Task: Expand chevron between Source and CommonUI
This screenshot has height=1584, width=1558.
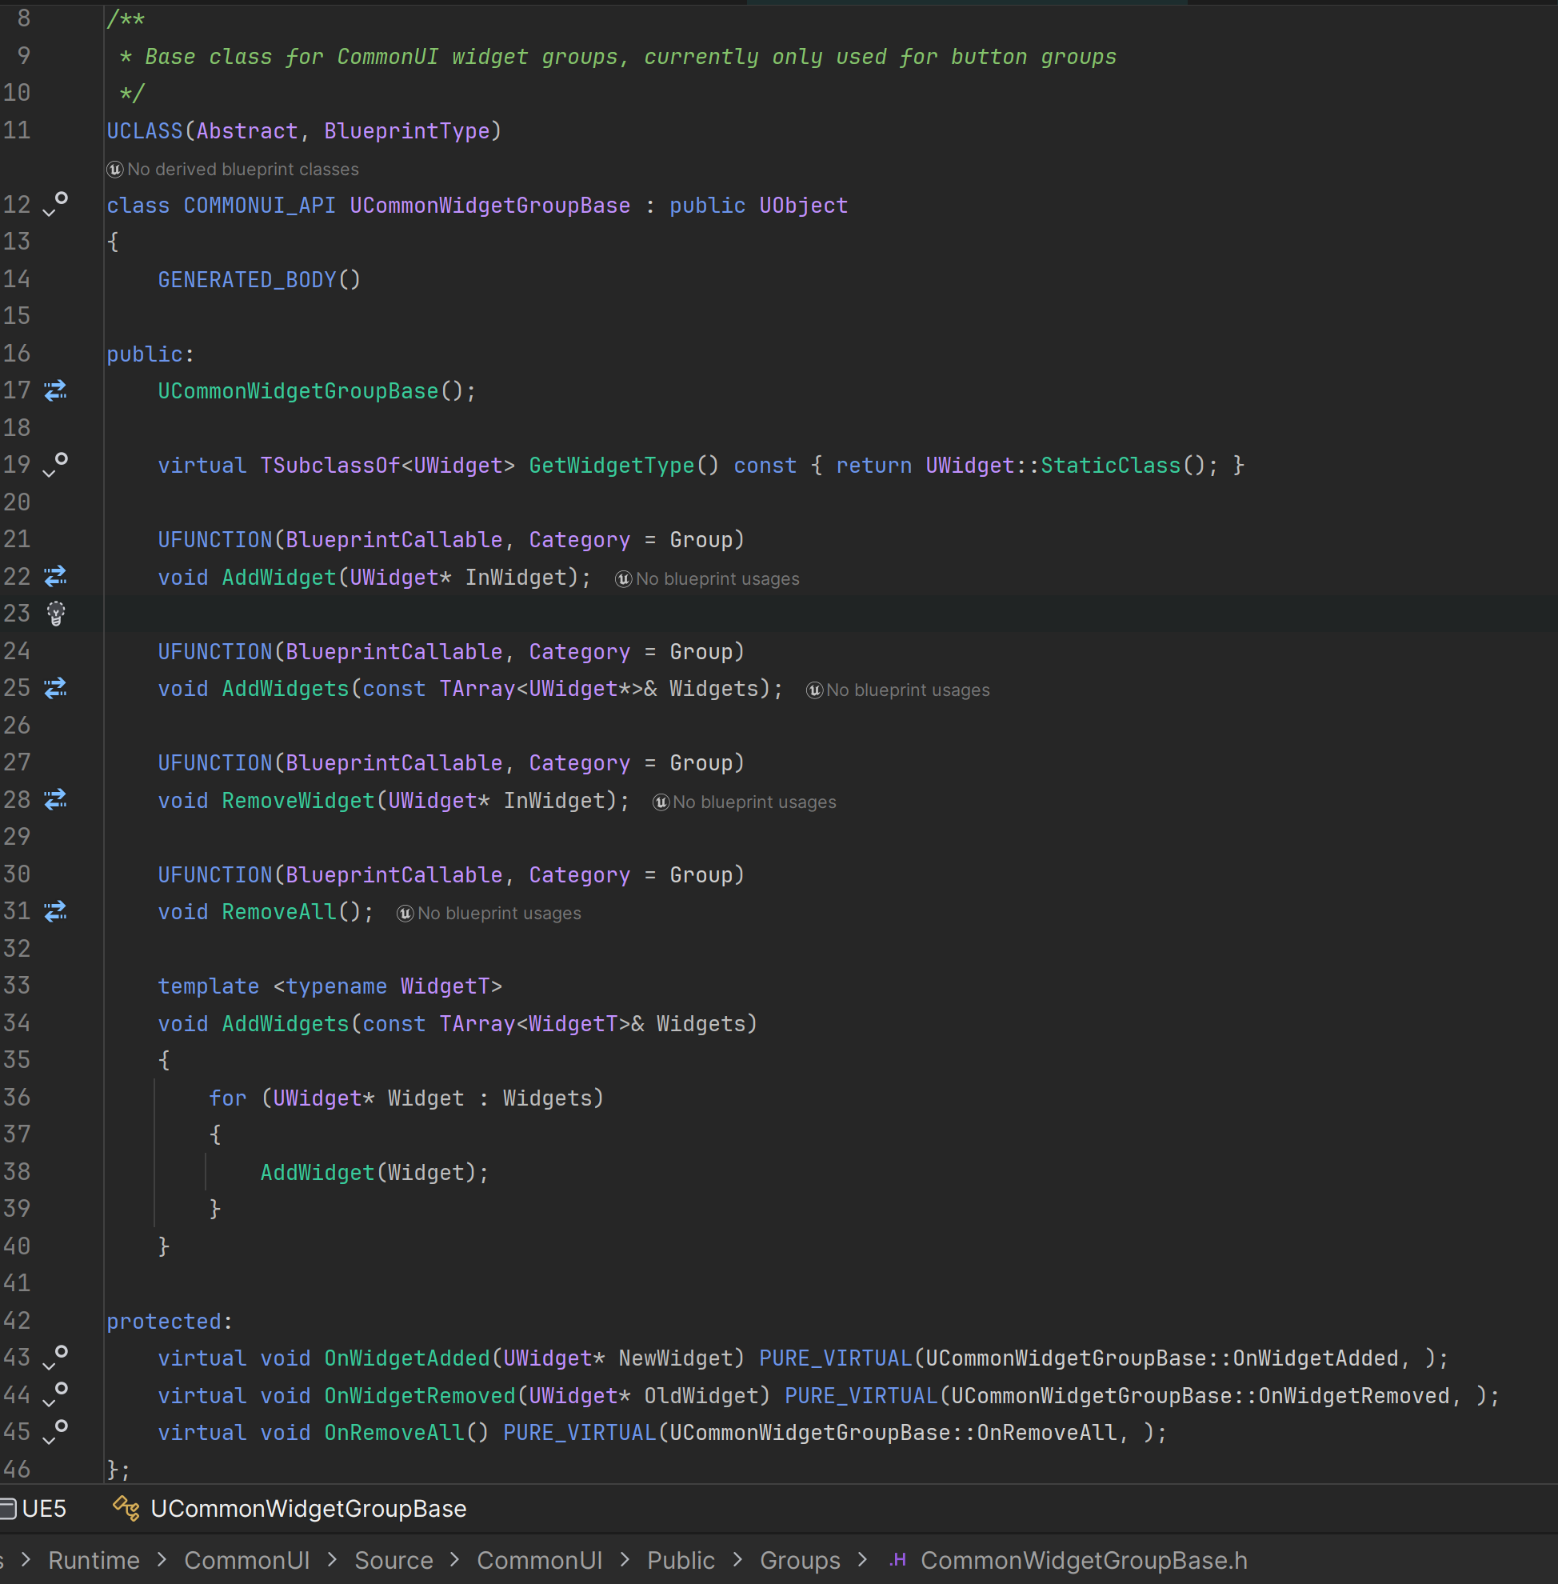Action: [x=455, y=1559]
